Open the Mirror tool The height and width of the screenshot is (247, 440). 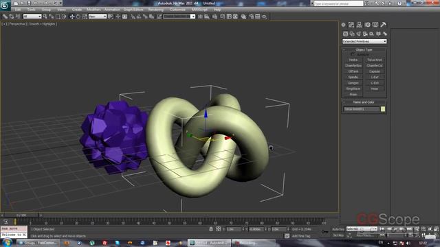200,16
